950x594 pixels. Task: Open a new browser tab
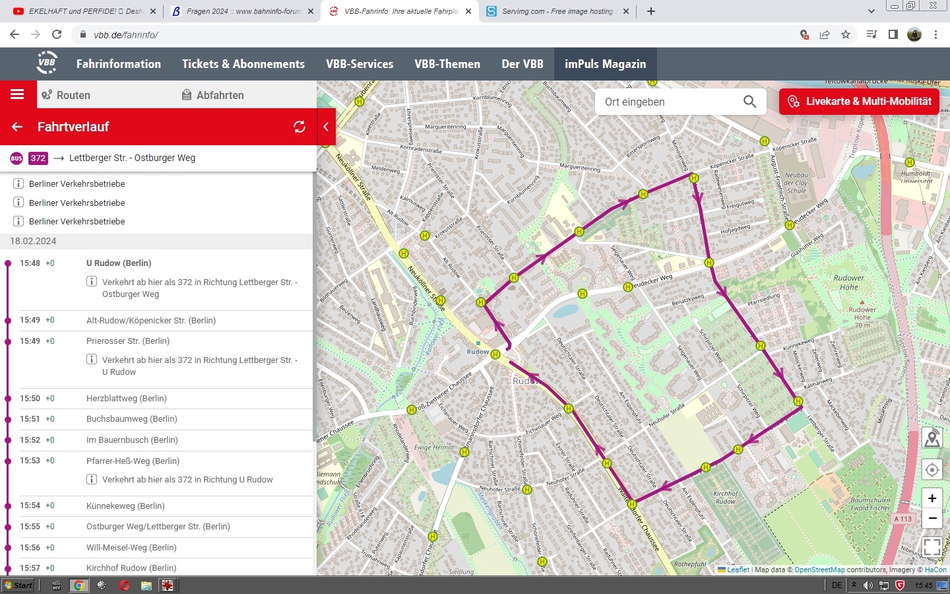pos(650,11)
